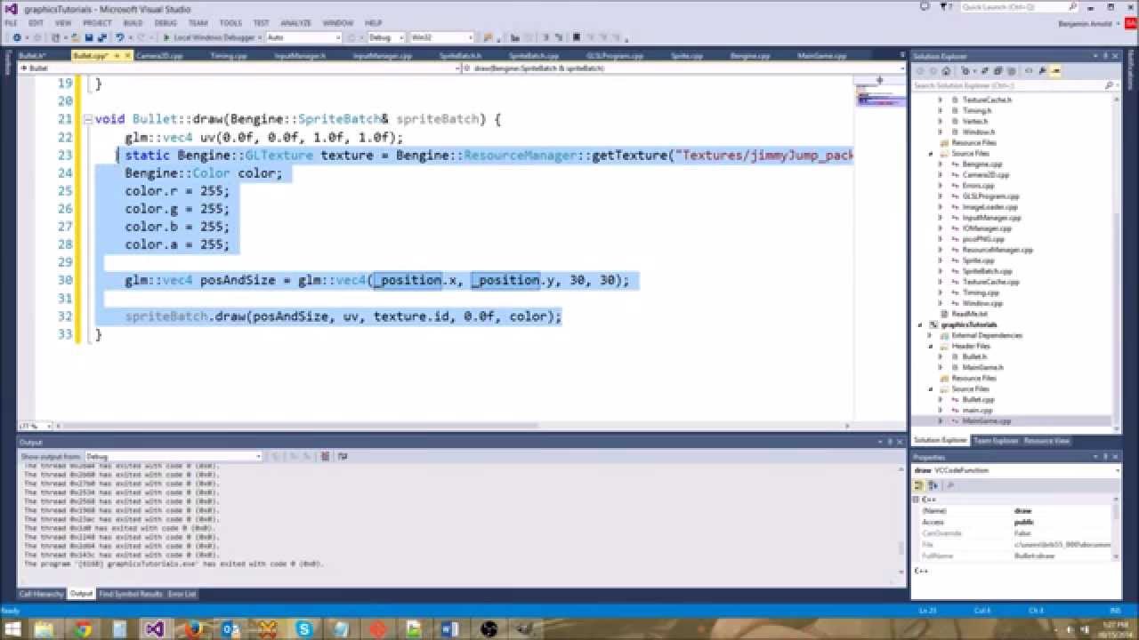Switch to Team Explorer tab

pyautogui.click(x=996, y=441)
